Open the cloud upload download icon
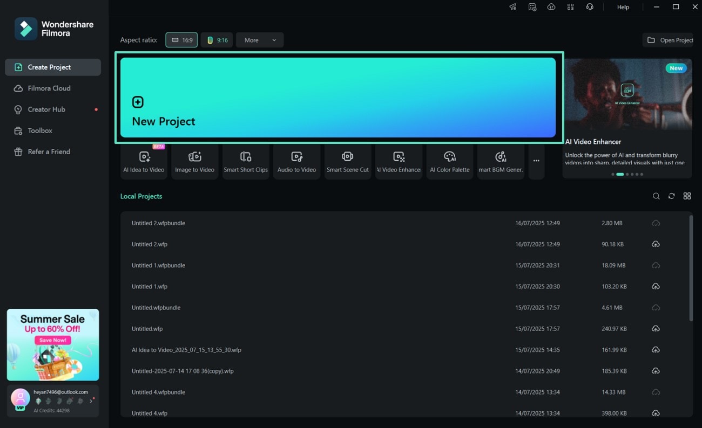The image size is (702, 428). coord(551,7)
